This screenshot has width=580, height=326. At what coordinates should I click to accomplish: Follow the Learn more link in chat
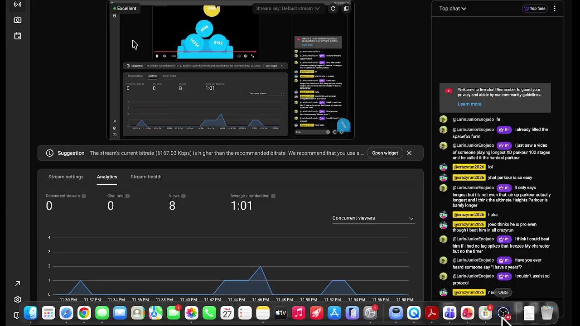(x=469, y=104)
